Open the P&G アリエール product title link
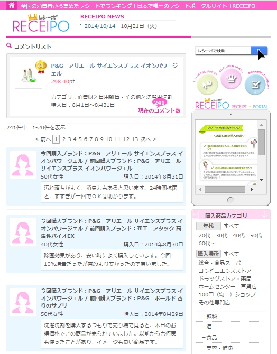Image resolution: width=277 pixels, height=354 pixels. (x=114, y=70)
